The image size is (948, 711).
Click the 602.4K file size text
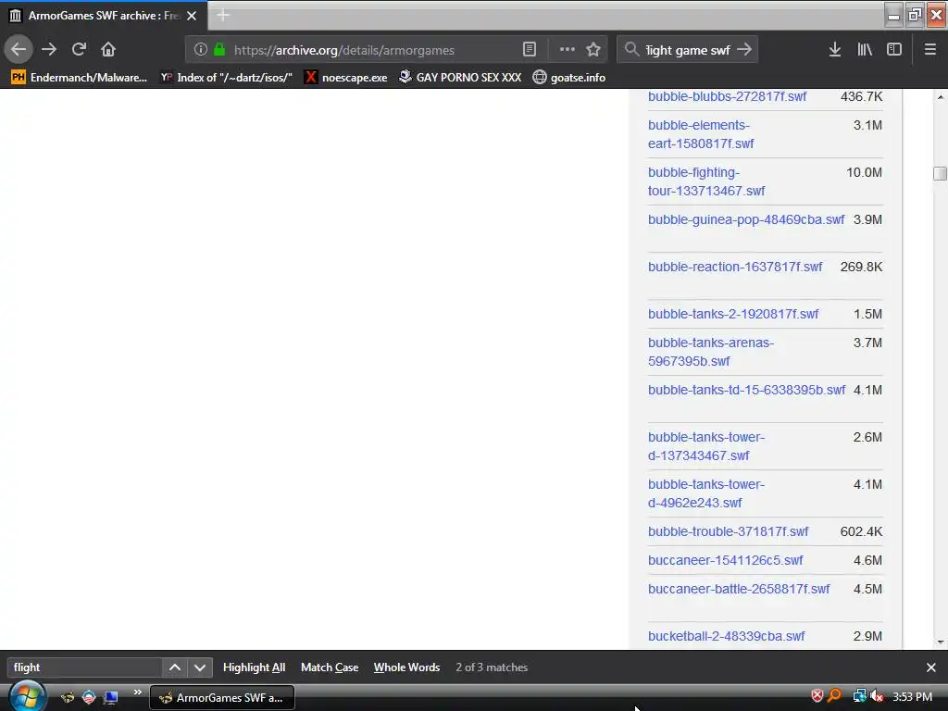click(862, 531)
